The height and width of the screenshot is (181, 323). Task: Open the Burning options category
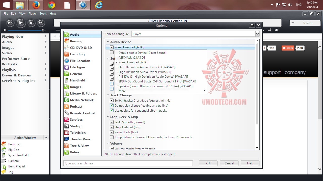click(x=76, y=41)
